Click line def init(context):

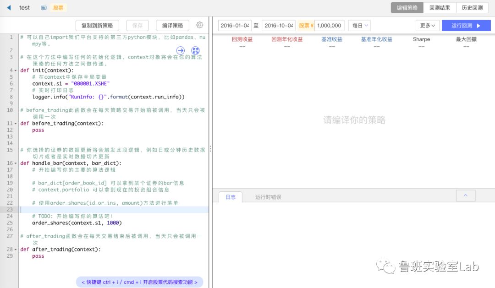point(47,71)
